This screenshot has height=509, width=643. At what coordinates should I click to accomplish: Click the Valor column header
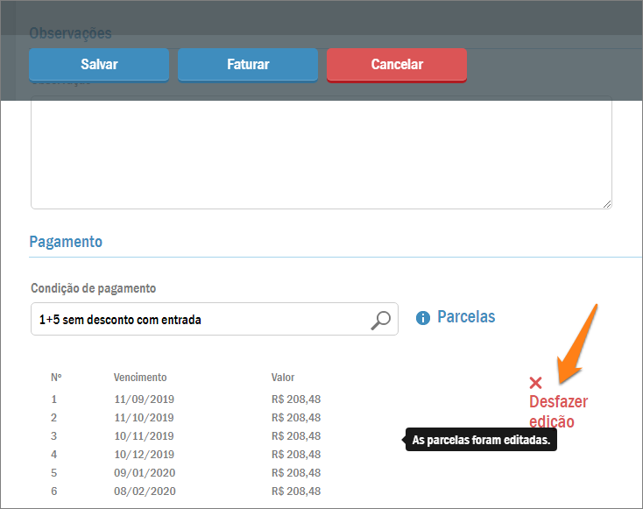283,378
